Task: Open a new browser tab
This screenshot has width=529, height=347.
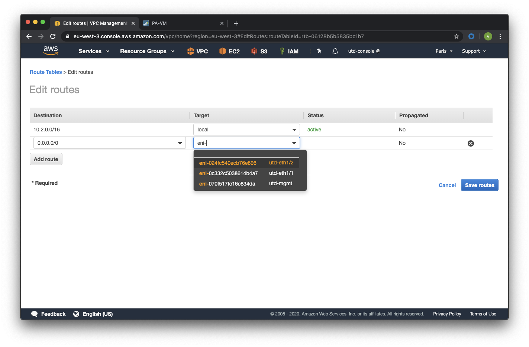Action: tap(236, 23)
